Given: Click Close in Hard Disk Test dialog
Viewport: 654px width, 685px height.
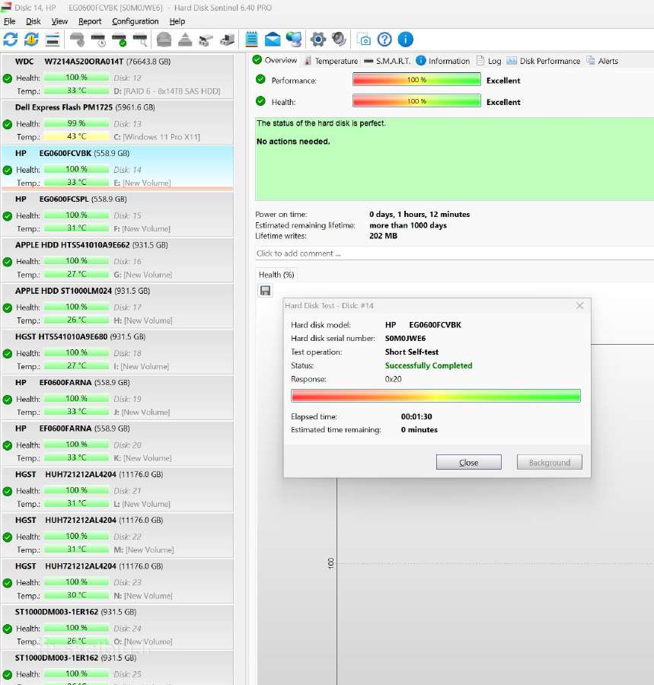Looking at the screenshot, I should [468, 462].
